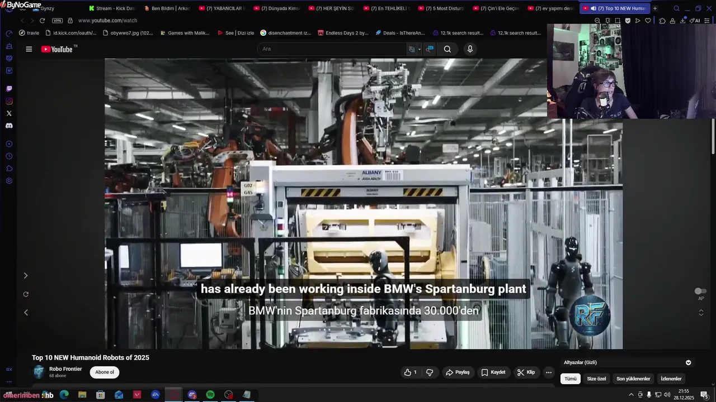
Task: Open History clock icon in sidebar
Action: [x=9, y=156]
